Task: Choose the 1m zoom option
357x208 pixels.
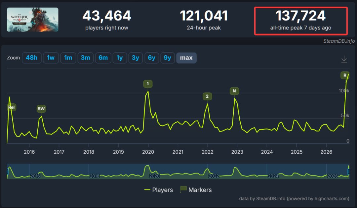Action: pos(68,58)
